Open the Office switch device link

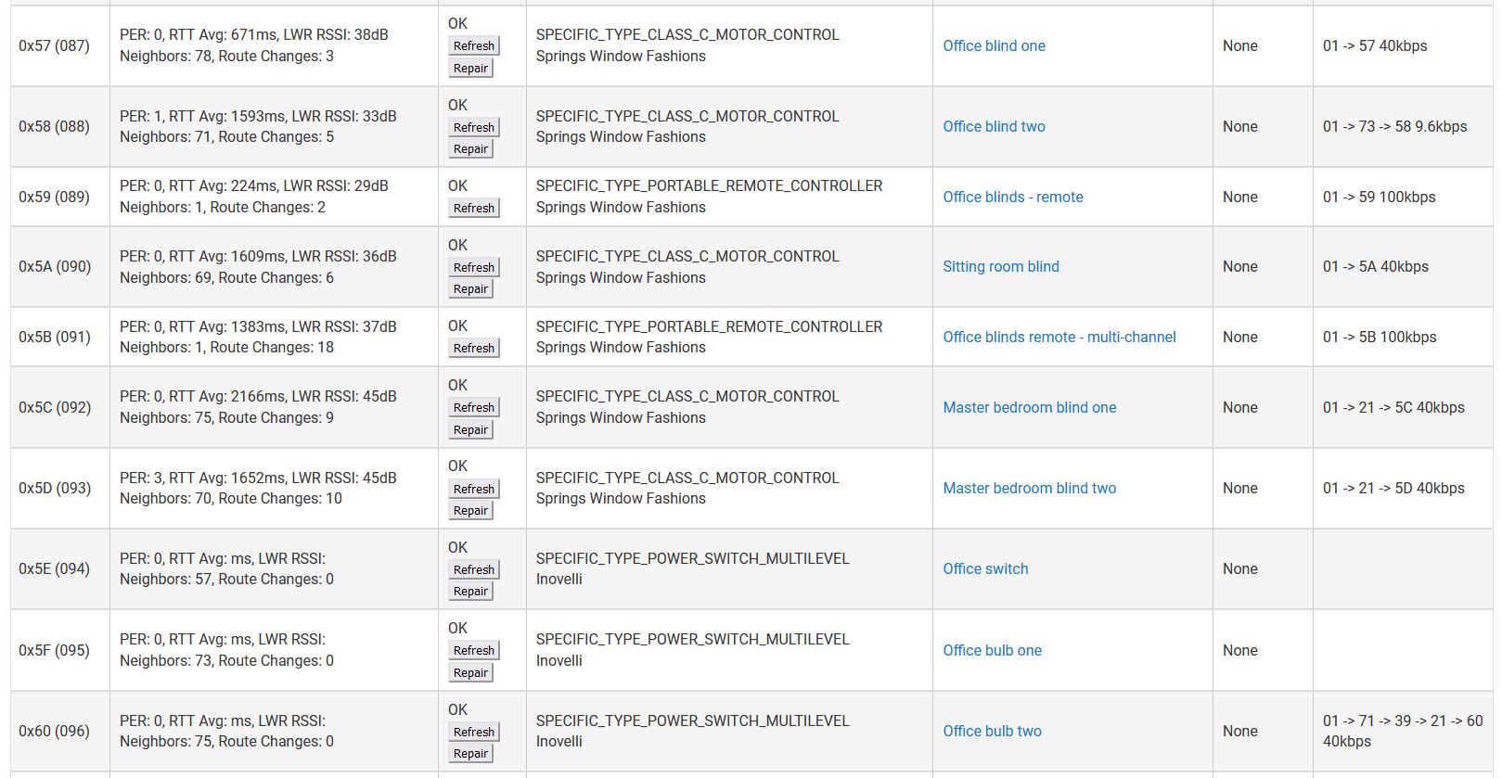985,568
